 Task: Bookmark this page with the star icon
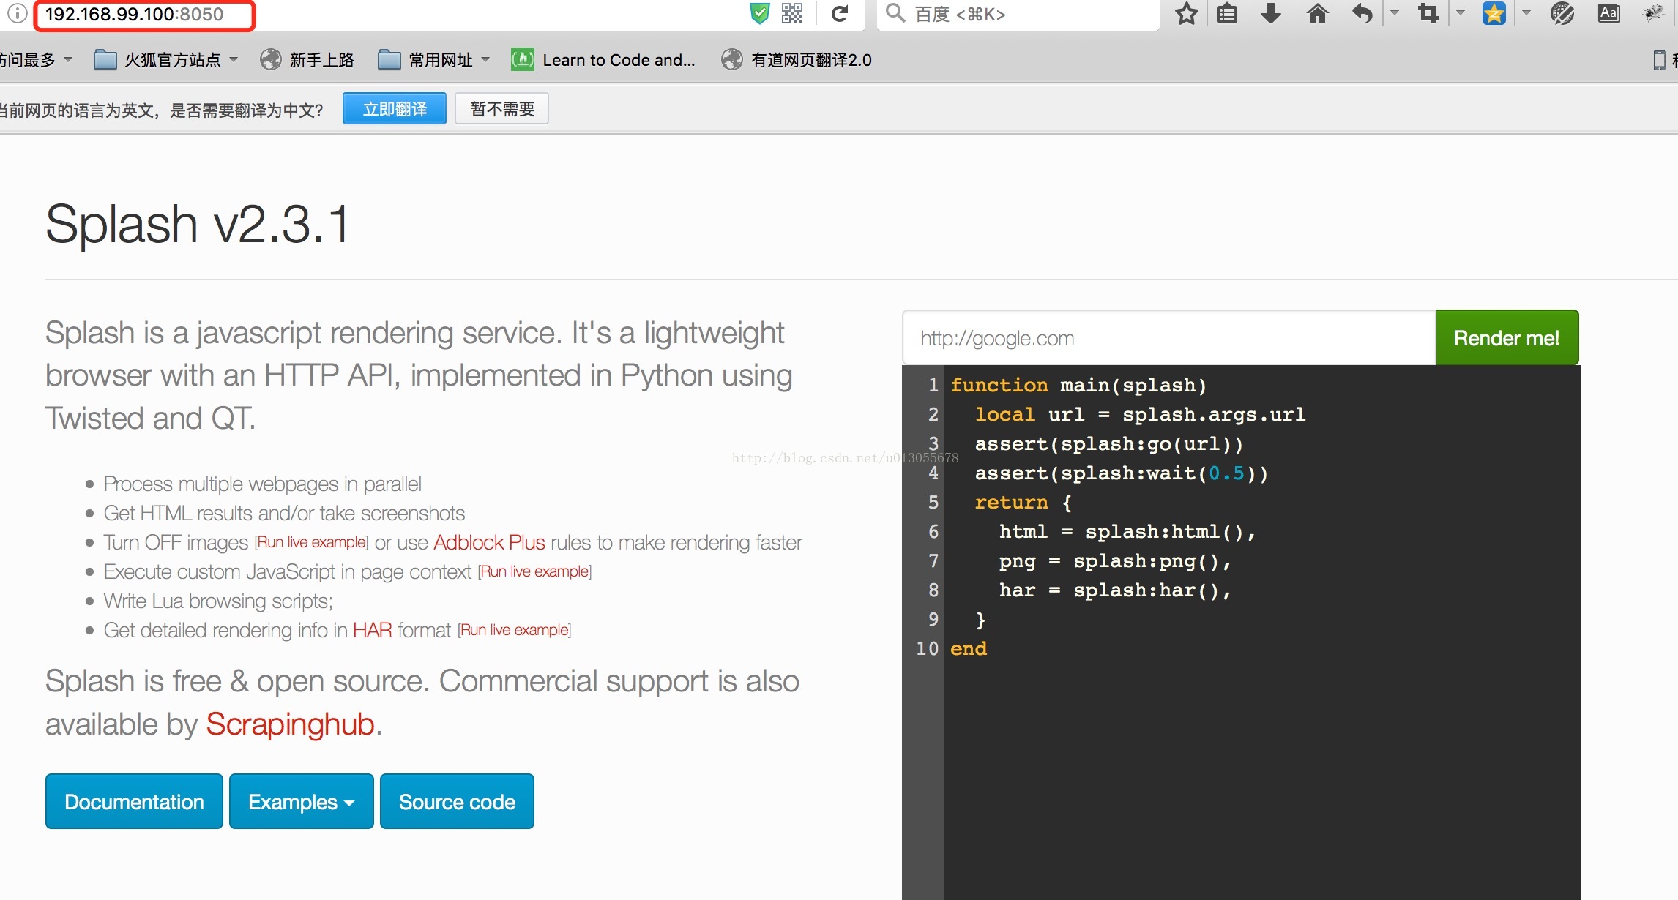(1187, 13)
